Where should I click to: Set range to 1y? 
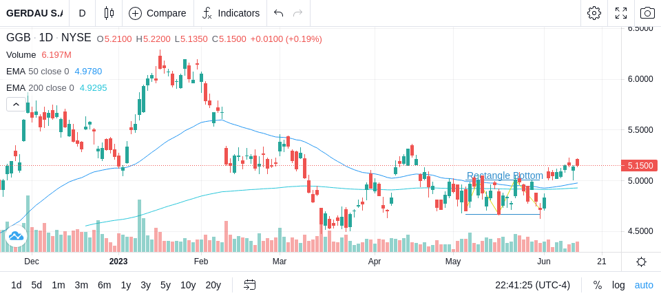coord(125,286)
